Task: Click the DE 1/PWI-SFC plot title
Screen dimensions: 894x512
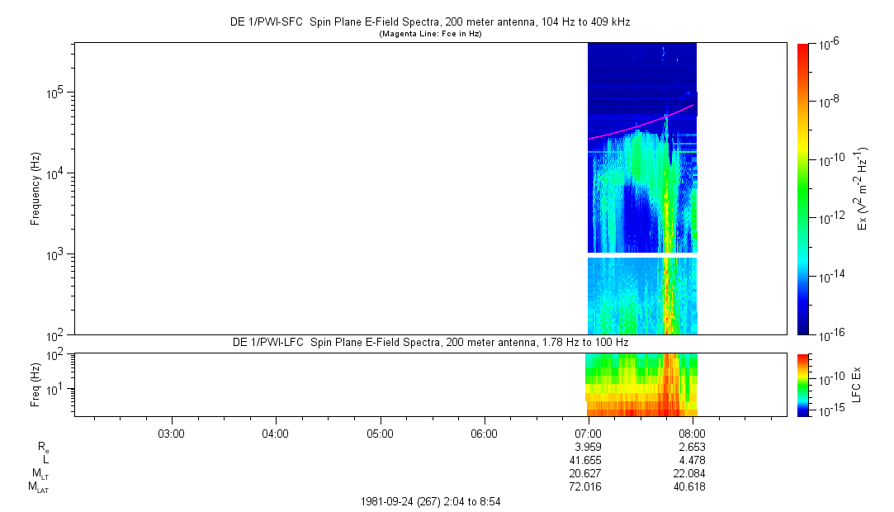Action: coord(429,22)
